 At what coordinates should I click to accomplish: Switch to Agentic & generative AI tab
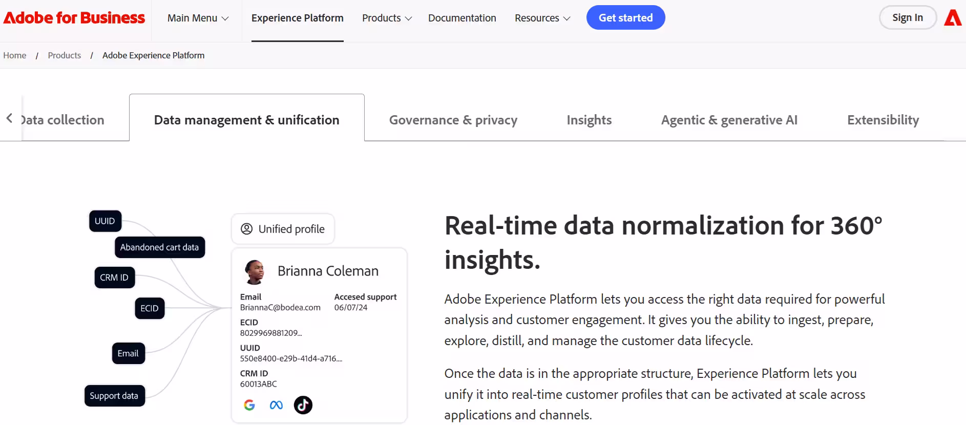pyautogui.click(x=729, y=120)
